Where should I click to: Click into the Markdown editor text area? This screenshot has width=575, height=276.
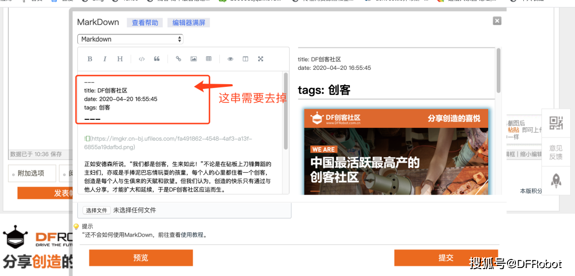pos(180,133)
